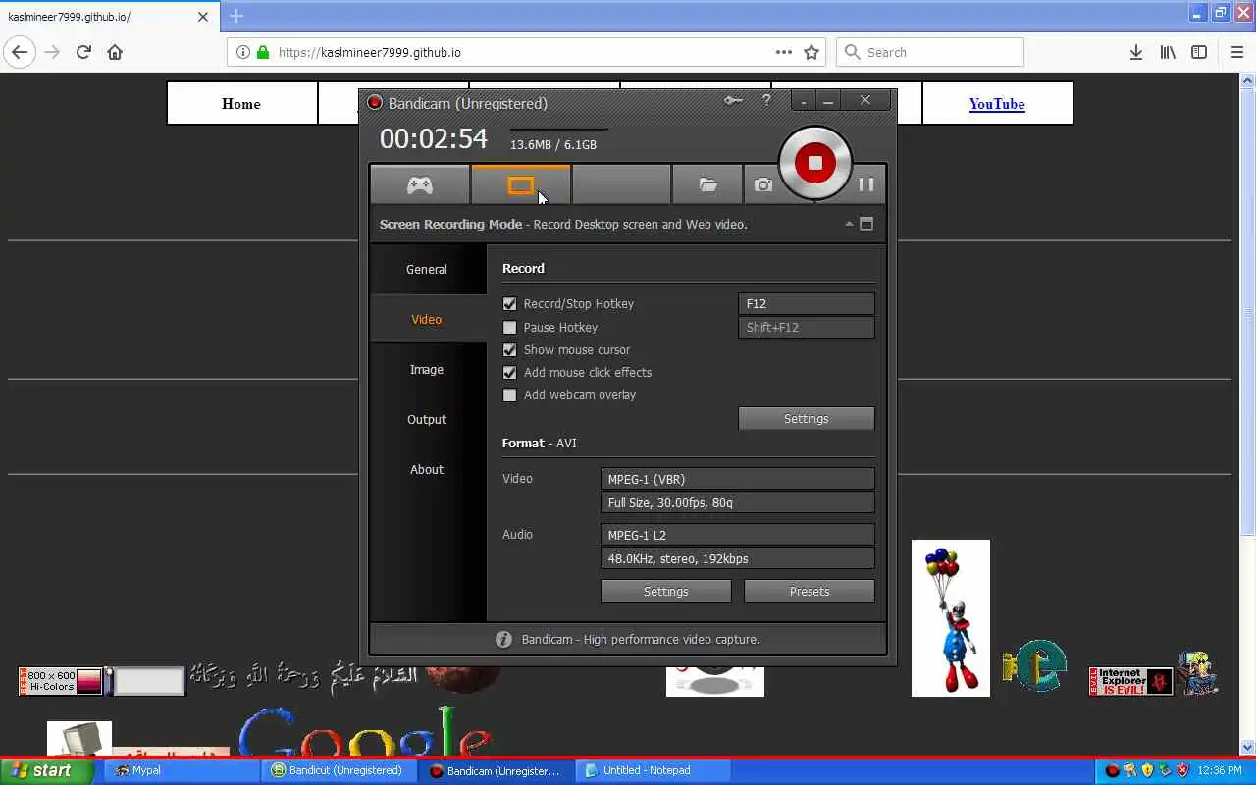
Task: Click the balloon clown image on webpage
Action: [950, 618]
